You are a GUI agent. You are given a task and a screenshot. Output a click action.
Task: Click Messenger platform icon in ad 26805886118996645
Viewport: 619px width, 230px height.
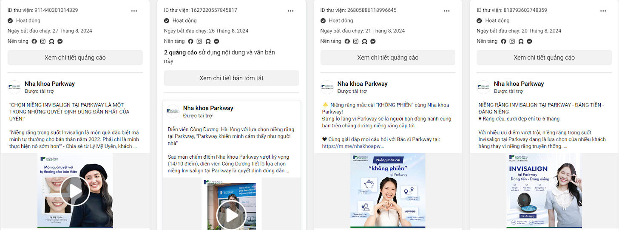[x=373, y=42]
